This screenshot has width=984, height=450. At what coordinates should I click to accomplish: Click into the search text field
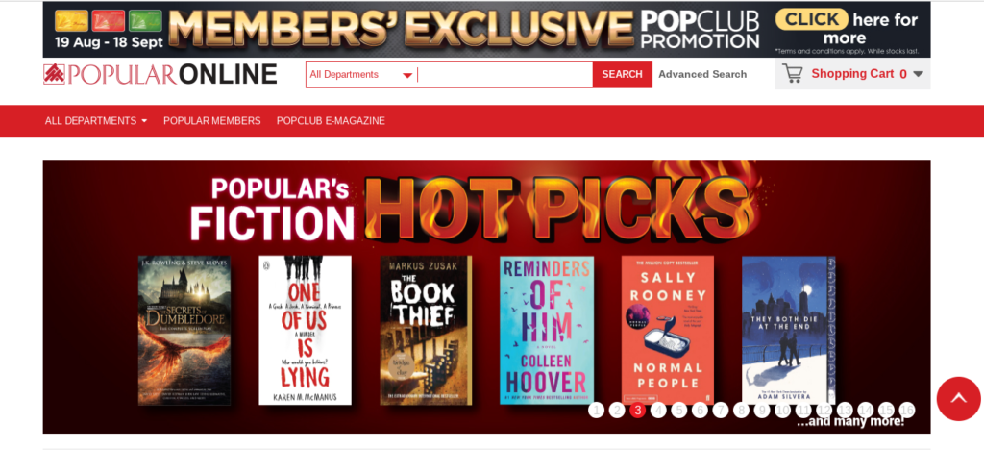[x=504, y=75]
